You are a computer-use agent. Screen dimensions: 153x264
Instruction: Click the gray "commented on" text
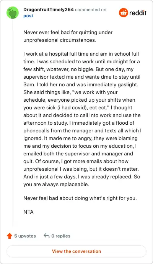(91, 10)
